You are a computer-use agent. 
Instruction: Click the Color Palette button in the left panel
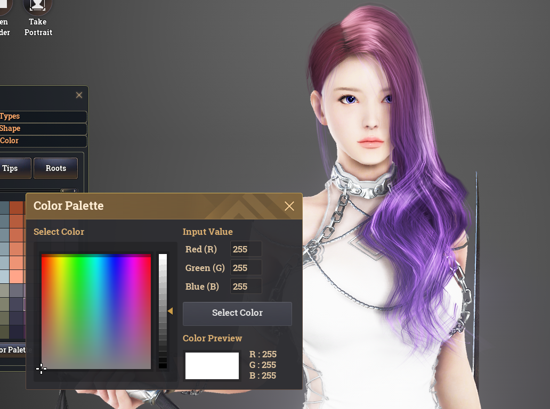pos(13,350)
